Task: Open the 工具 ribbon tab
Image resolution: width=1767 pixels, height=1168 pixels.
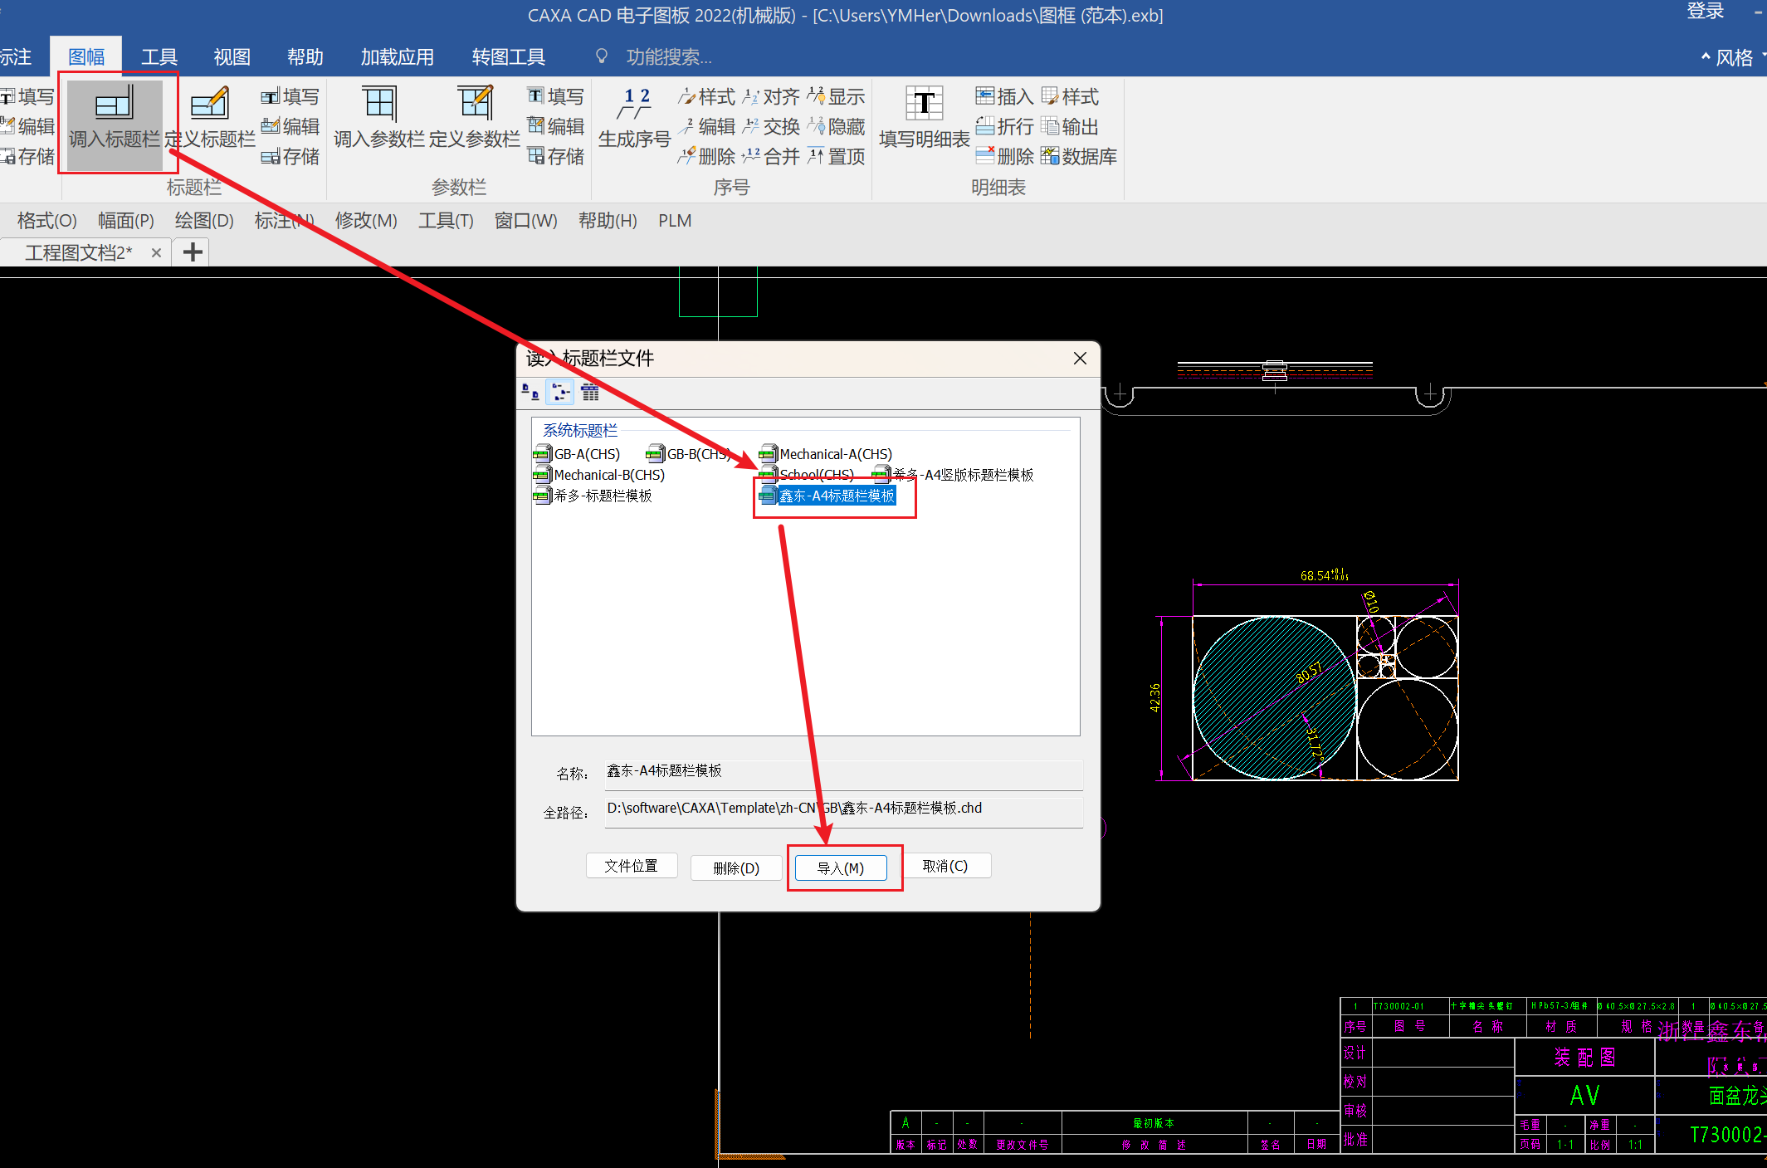Action: [x=159, y=57]
